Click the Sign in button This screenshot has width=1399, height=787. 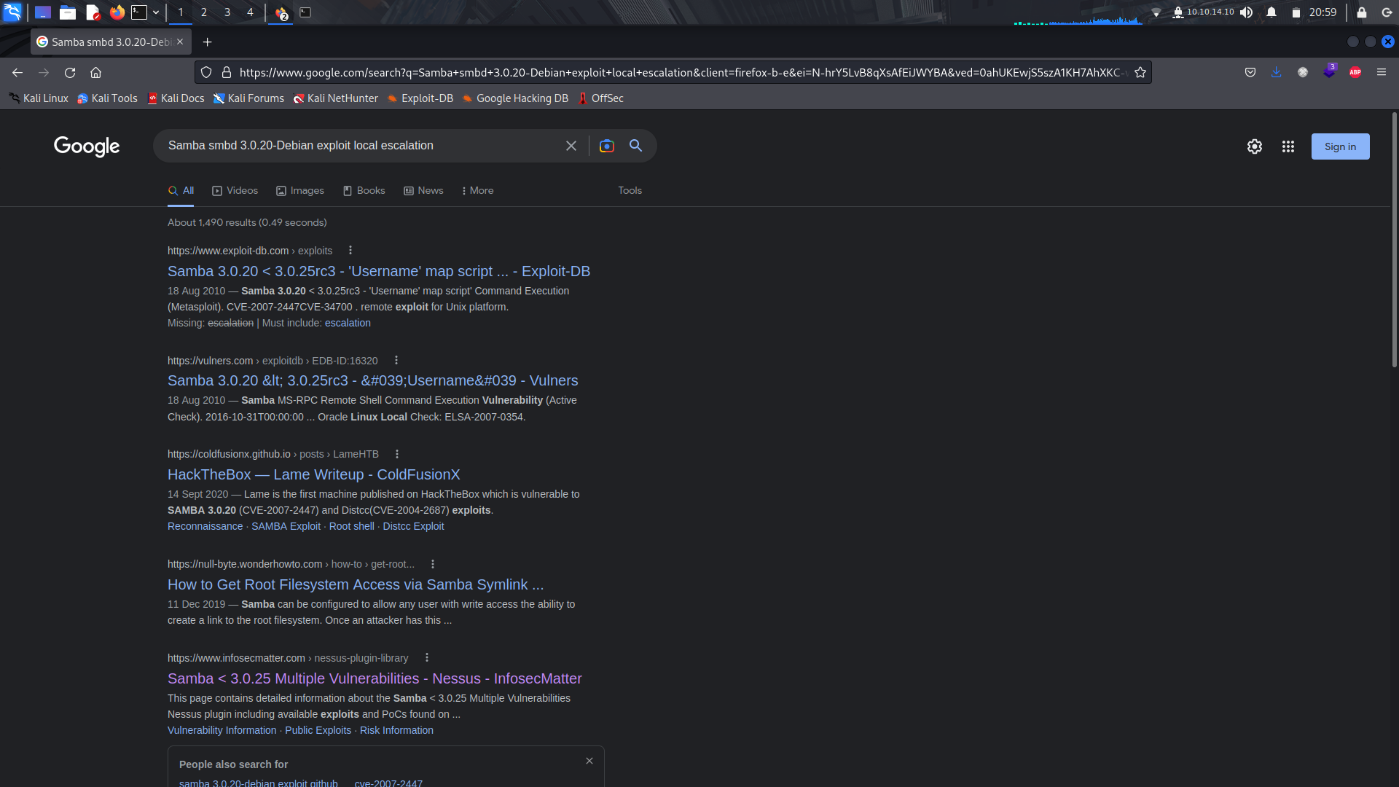click(x=1341, y=146)
